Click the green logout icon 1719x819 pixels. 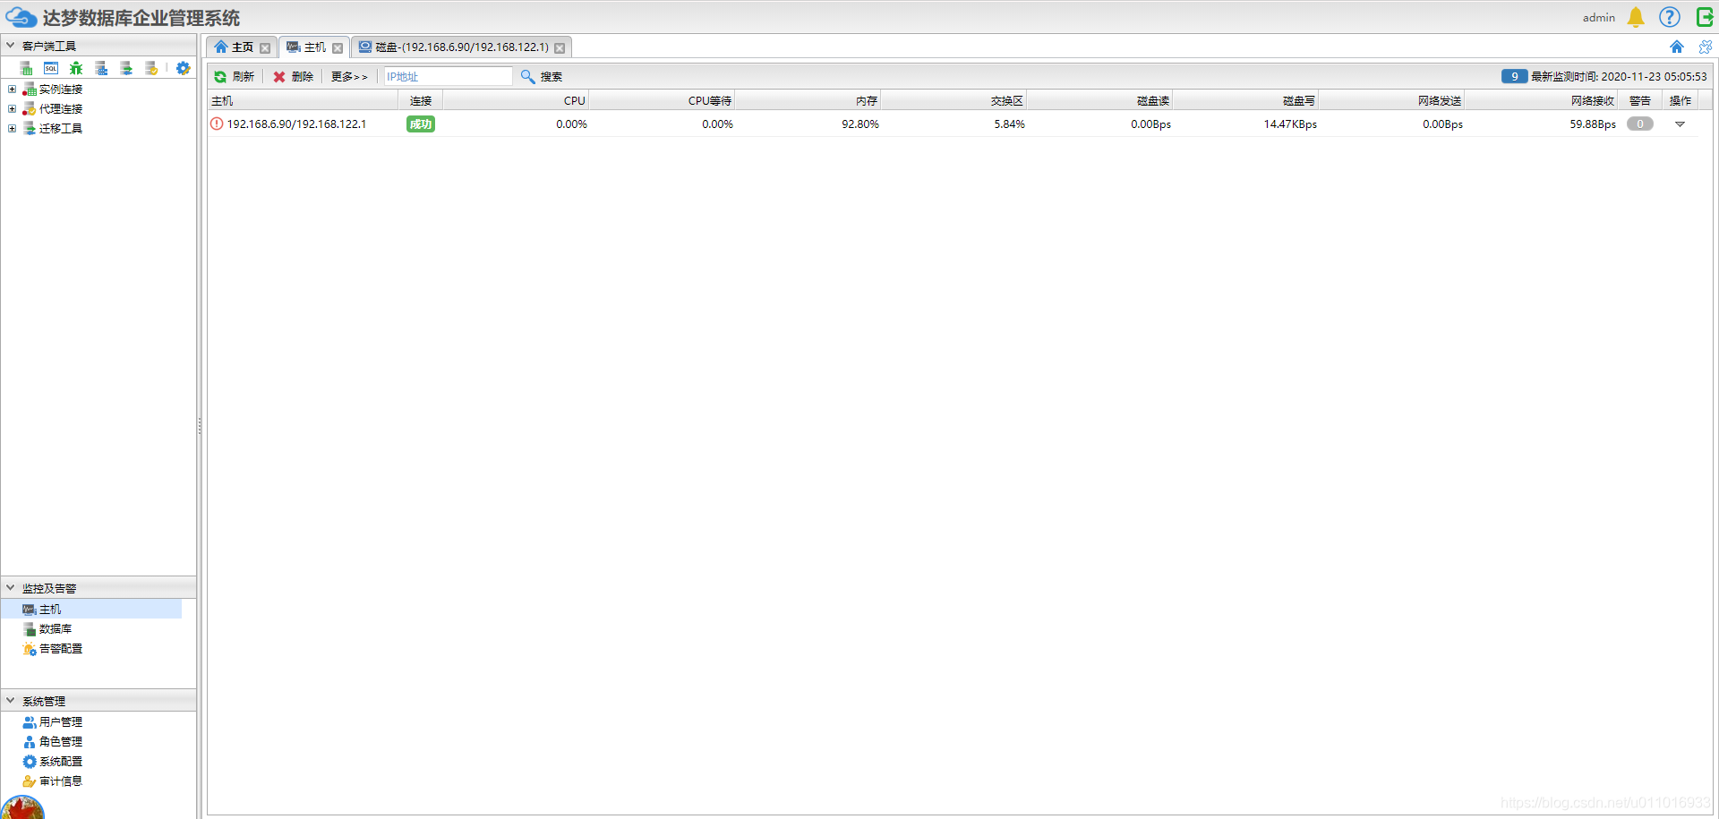[x=1705, y=17]
